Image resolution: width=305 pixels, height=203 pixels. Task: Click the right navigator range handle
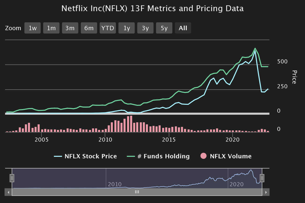(x=262, y=178)
